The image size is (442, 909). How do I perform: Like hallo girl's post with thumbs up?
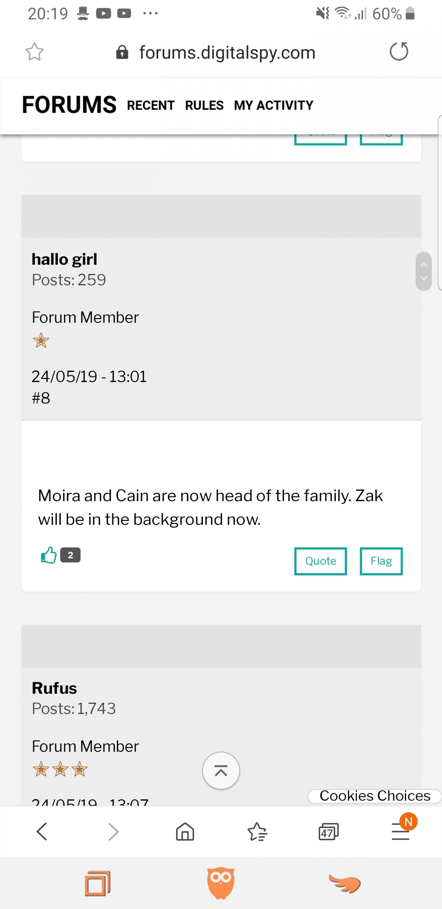(49, 555)
